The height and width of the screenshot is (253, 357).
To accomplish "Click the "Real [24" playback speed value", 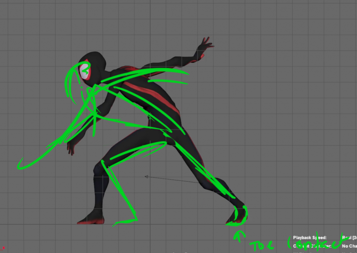I will click(349, 238).
